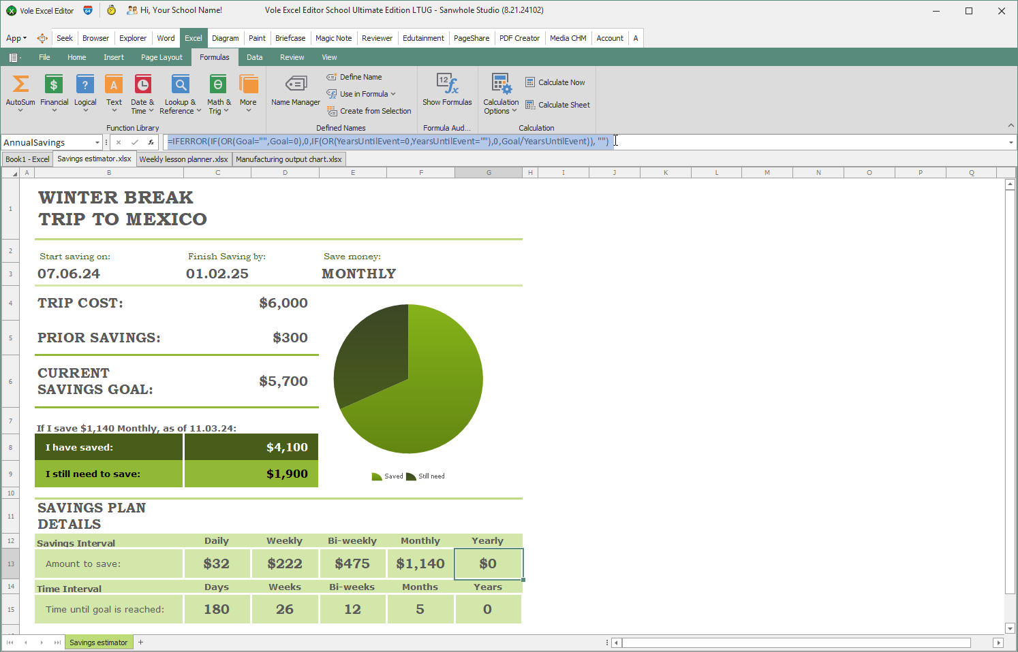
Task: Open the View ribbon tab
Action: coord(329,57)
